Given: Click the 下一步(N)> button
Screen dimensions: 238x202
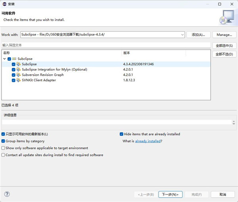Looking at the screenshot, I should click(x=171, y=194).
